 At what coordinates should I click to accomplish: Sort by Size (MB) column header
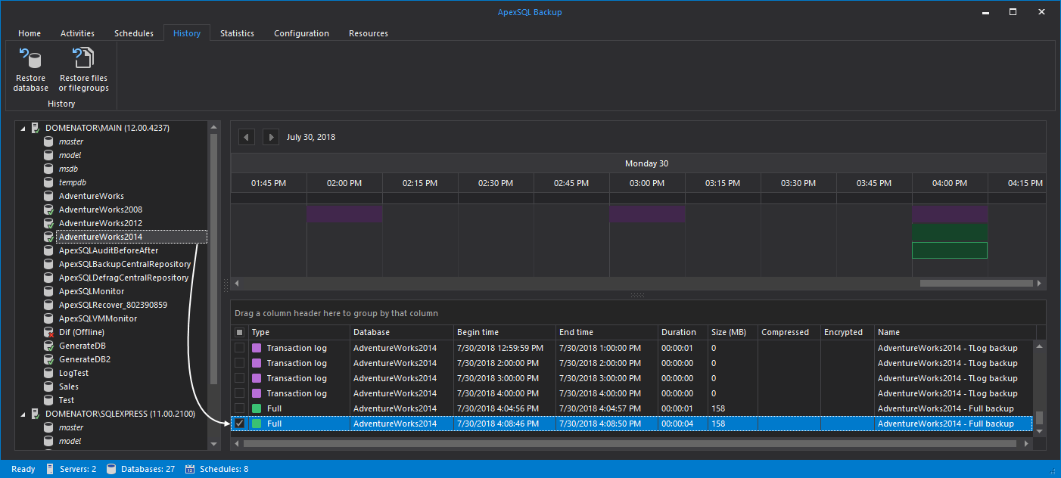click(728, 332)
